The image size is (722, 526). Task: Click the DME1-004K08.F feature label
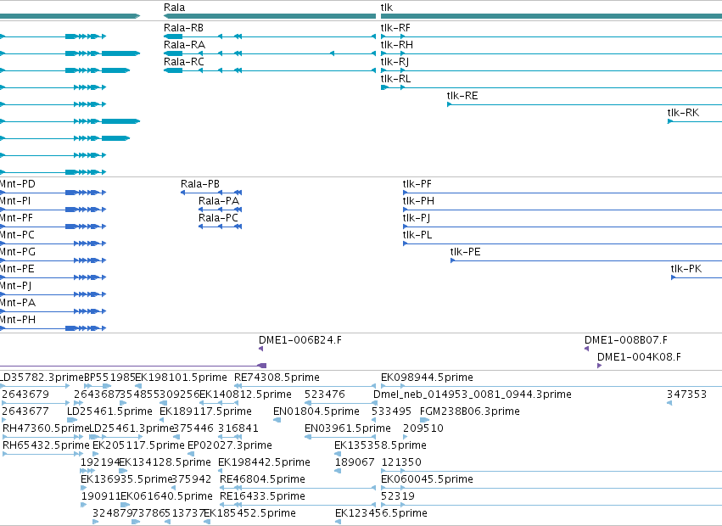click(x=639, y=357)
